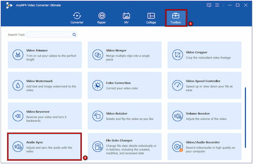
Task: Click 'Adjust the volume of the video' text
Action: pyautogui.click(x=206, y=119)
